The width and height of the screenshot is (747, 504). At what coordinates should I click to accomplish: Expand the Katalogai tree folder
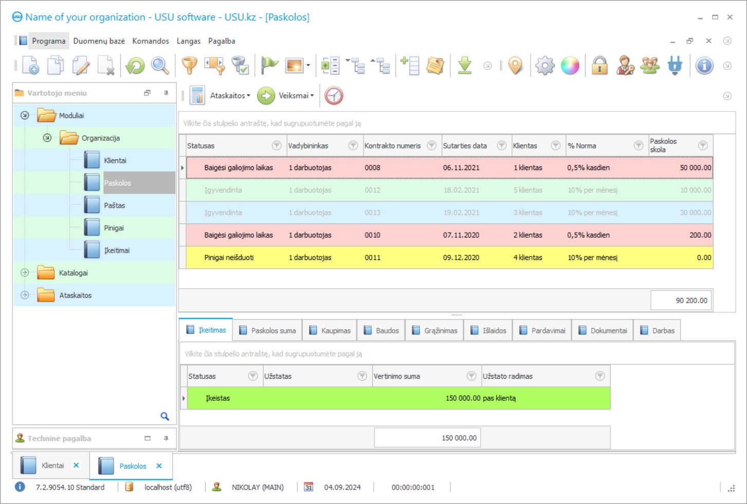coord(25,273)
